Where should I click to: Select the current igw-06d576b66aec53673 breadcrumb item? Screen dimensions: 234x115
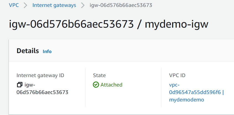pos(121,5)
